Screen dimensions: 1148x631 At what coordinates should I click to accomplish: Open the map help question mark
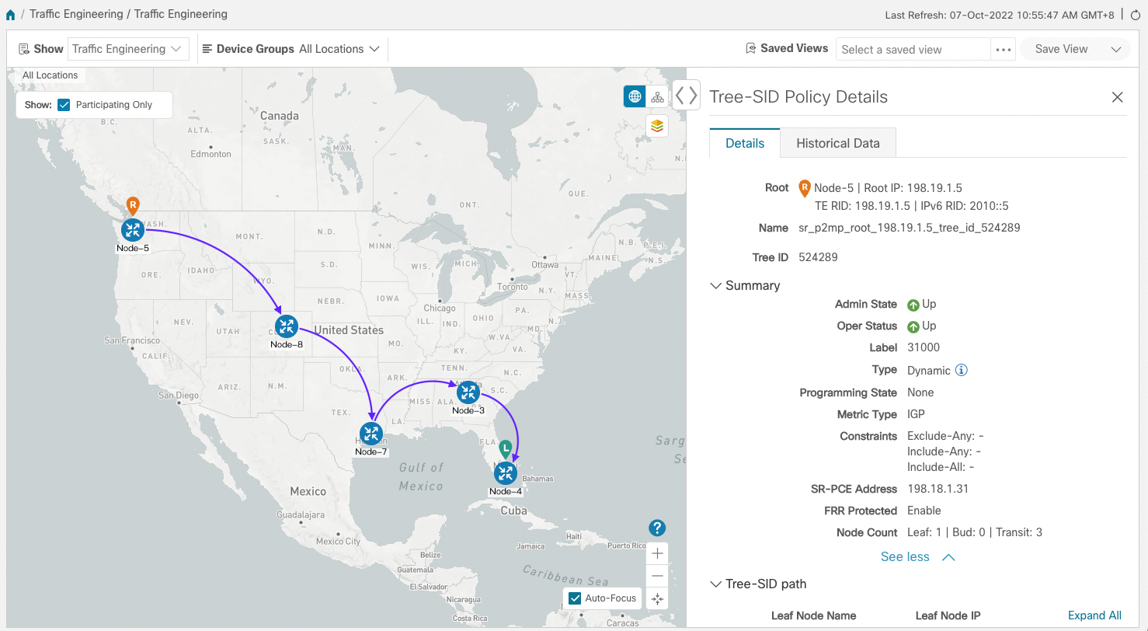click(x=657, y=528)
